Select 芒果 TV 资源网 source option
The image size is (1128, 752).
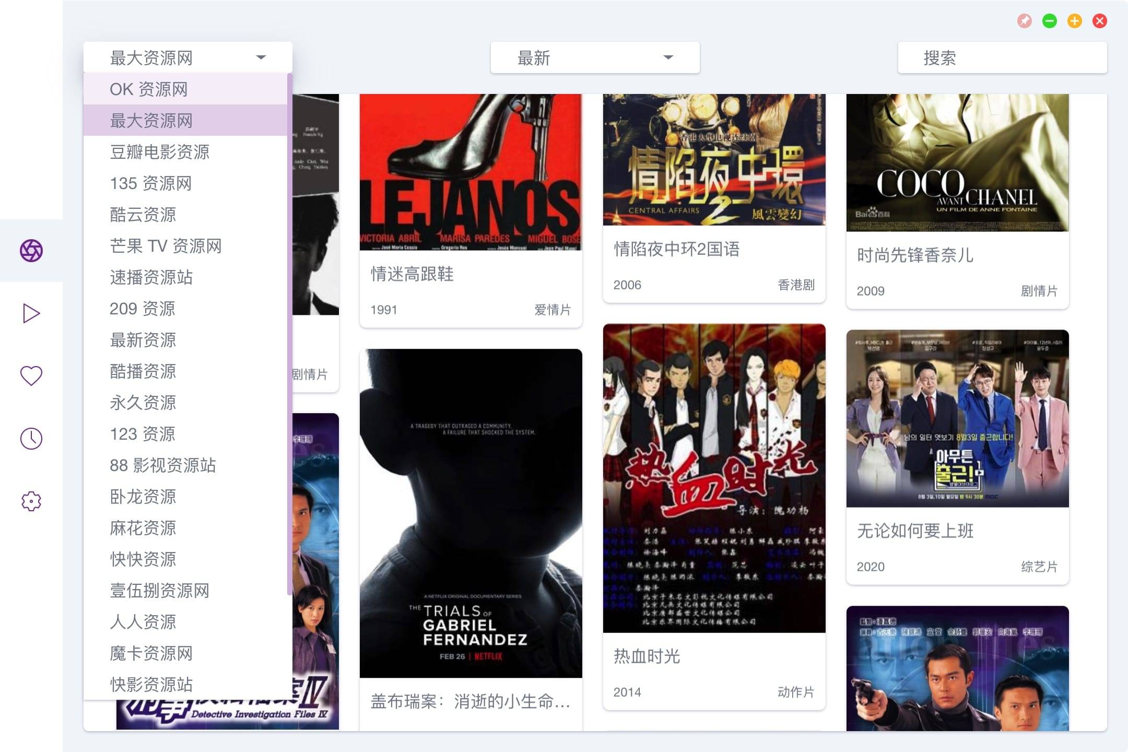(166, 246)
